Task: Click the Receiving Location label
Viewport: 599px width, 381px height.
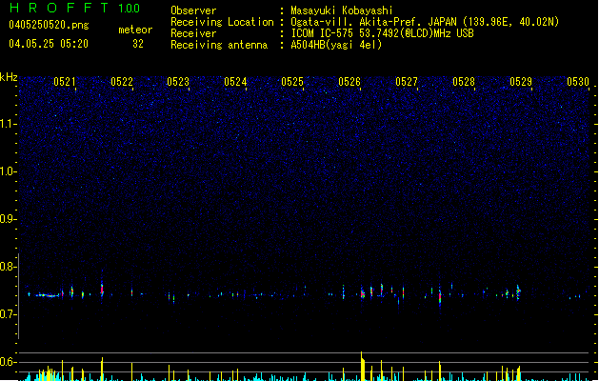Action: pyautogui.click(x=222, y=22)
